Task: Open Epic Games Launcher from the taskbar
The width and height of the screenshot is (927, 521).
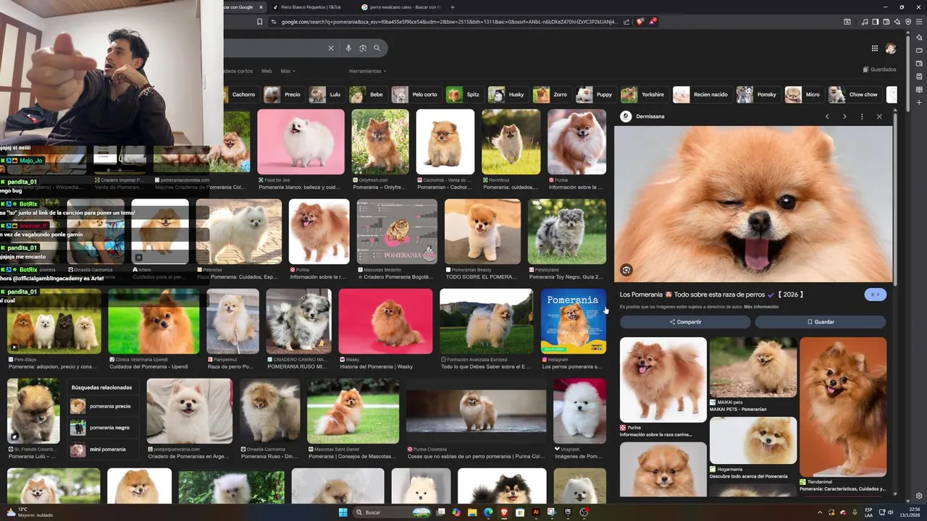Action: point(568,512)
